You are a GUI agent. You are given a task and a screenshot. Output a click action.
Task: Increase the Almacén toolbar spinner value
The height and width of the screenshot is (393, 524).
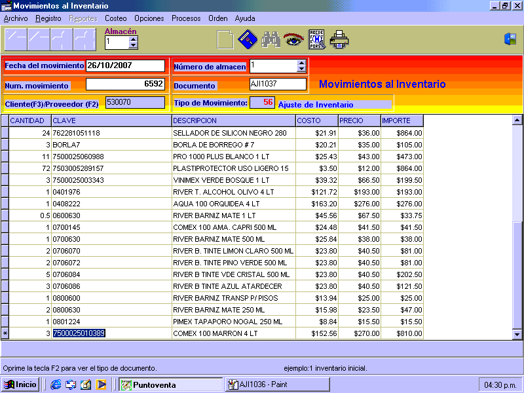tap(134, 39)
